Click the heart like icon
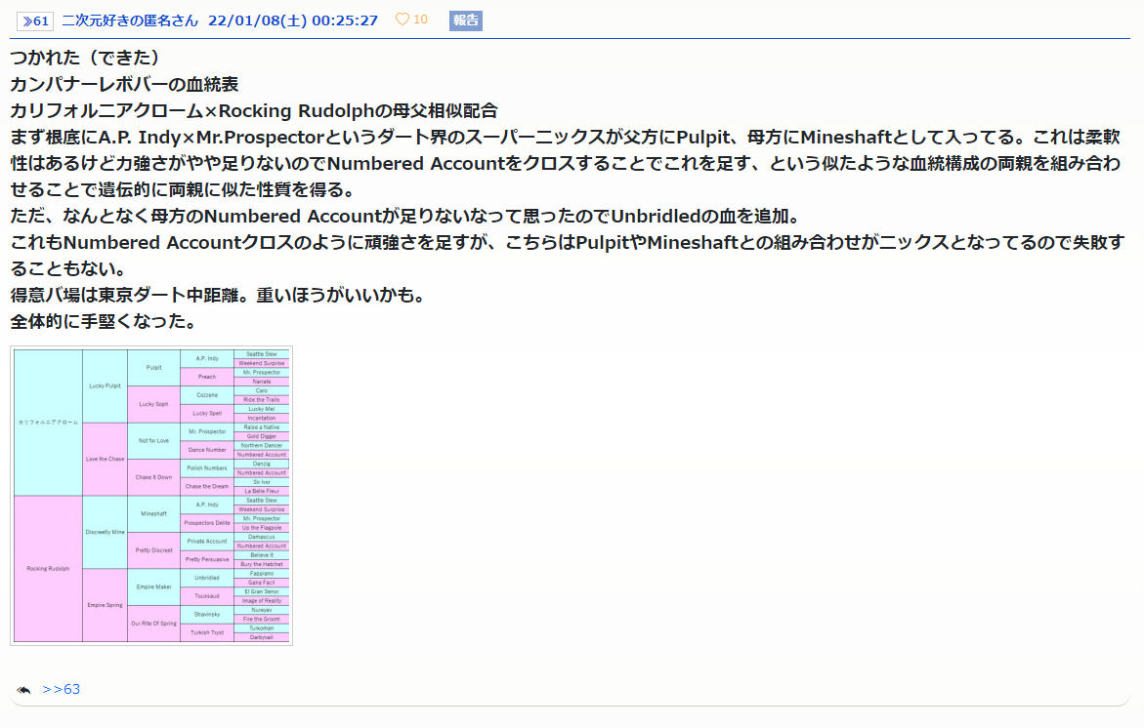This screenshot has height=728, width=1144. coord(402,20)
